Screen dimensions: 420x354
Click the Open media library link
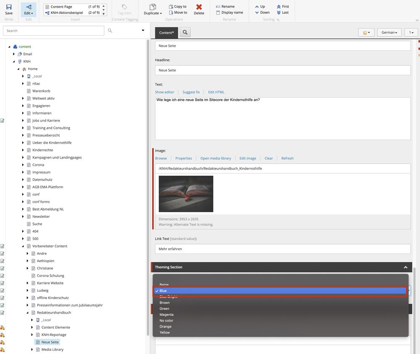tap(215, 159)
